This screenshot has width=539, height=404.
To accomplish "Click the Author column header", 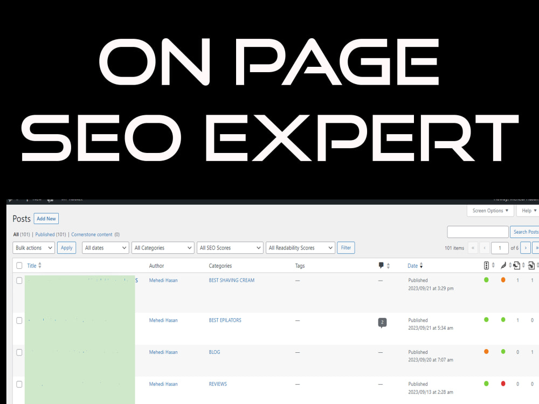I will [x=156, y=266].
